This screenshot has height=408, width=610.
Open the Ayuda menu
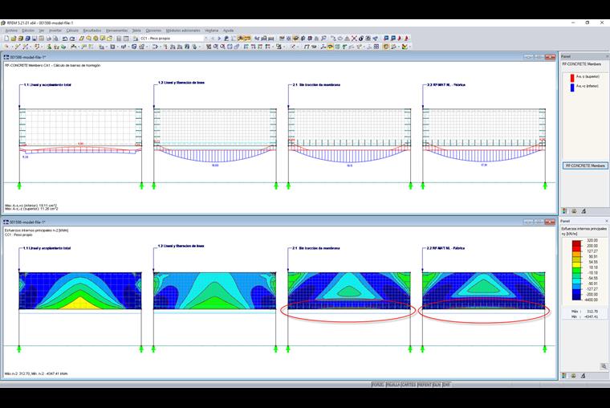click(229, 31)
